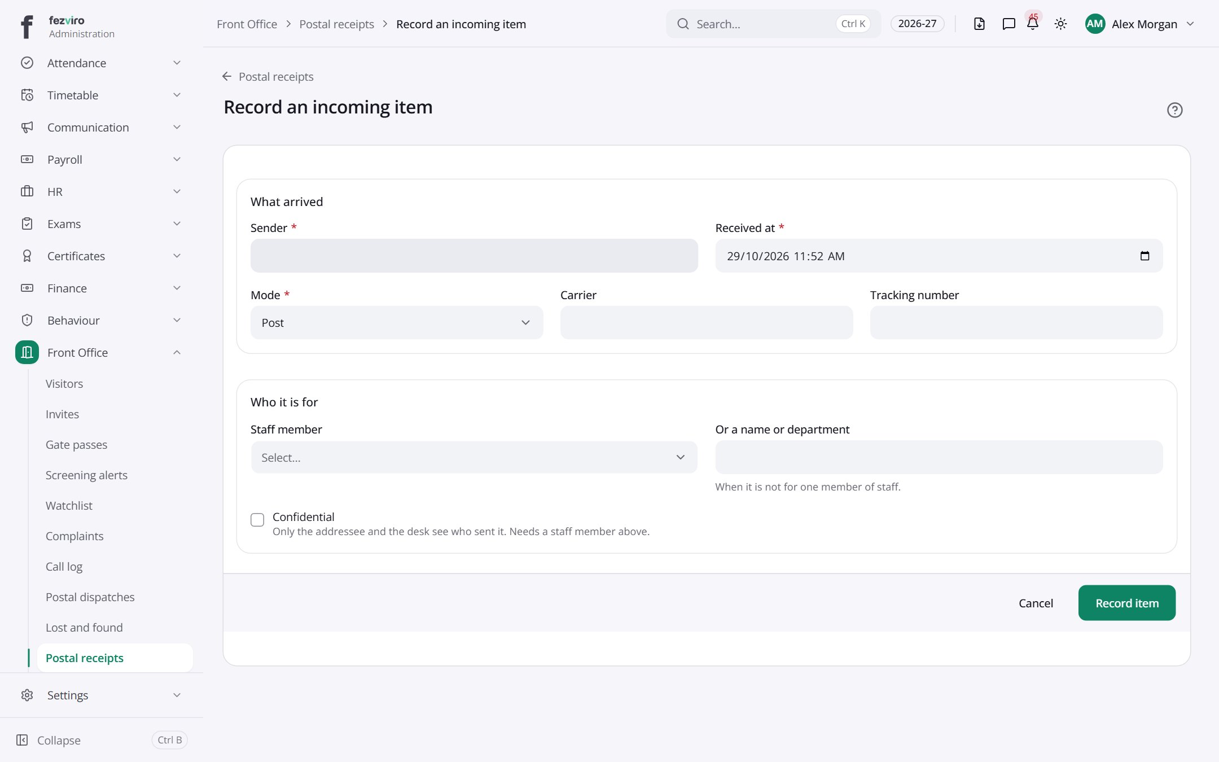Click the 2026-27 academic year badge

click(917, 24)
